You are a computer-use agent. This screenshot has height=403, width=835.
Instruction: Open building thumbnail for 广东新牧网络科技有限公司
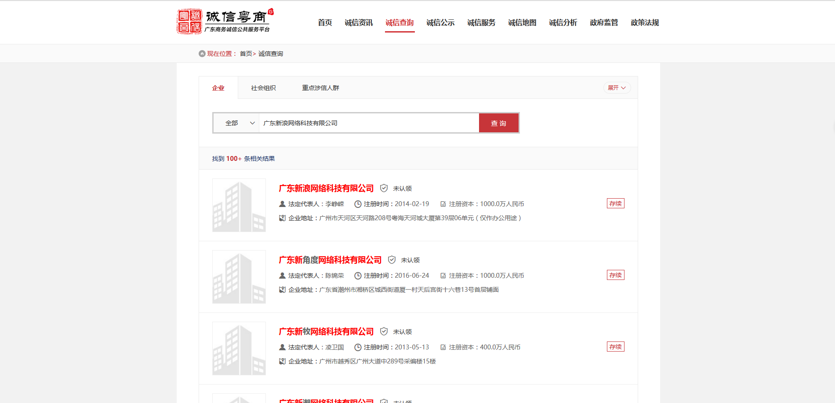(x=239, y=349)
